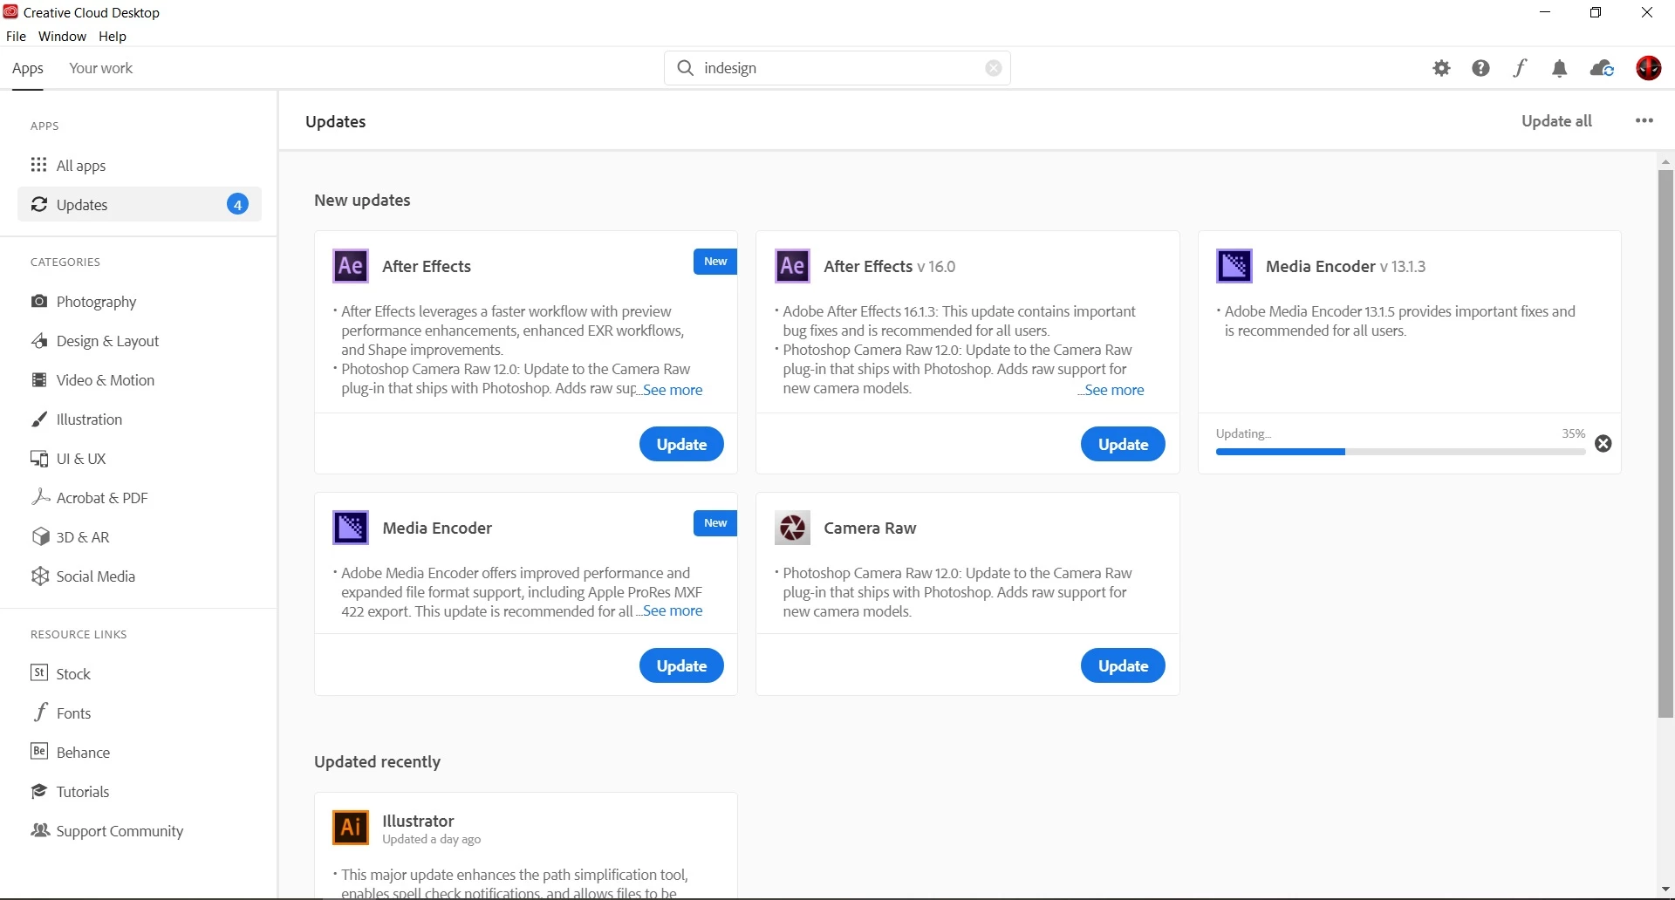The height and width of the screenshot is (900, 1675).
Task: Click the Updated a day ago text
Action: (x=432, y=840)
